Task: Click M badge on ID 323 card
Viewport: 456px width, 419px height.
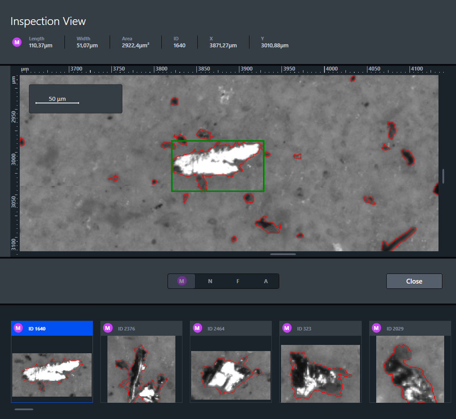Action: [287, 328]
